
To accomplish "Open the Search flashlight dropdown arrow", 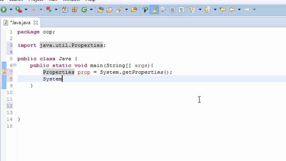I will pyautogui.click(x=126, y=9).
